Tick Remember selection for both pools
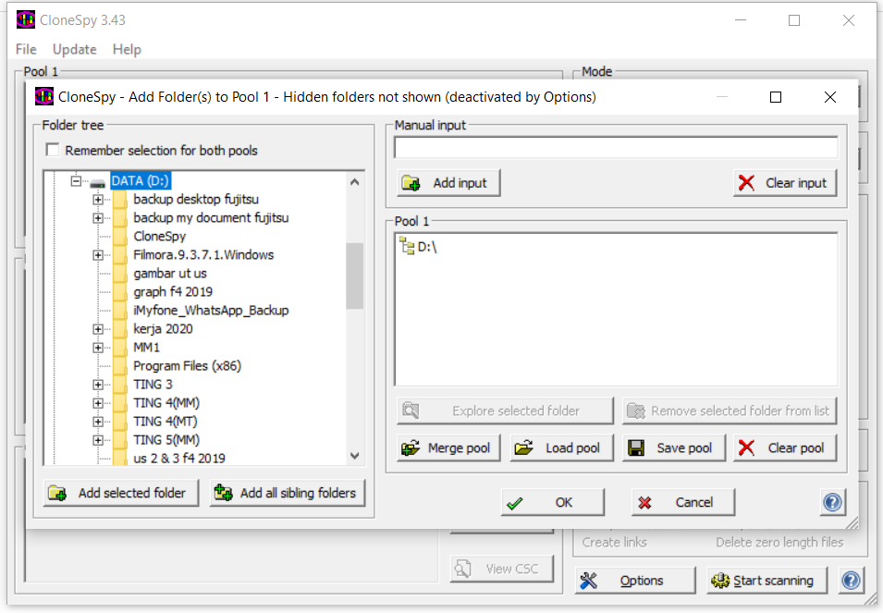 pos(53,150)
